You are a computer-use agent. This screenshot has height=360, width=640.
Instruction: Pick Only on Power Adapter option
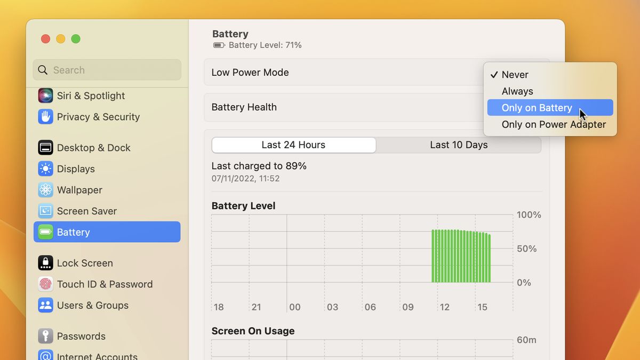[554, 124]
